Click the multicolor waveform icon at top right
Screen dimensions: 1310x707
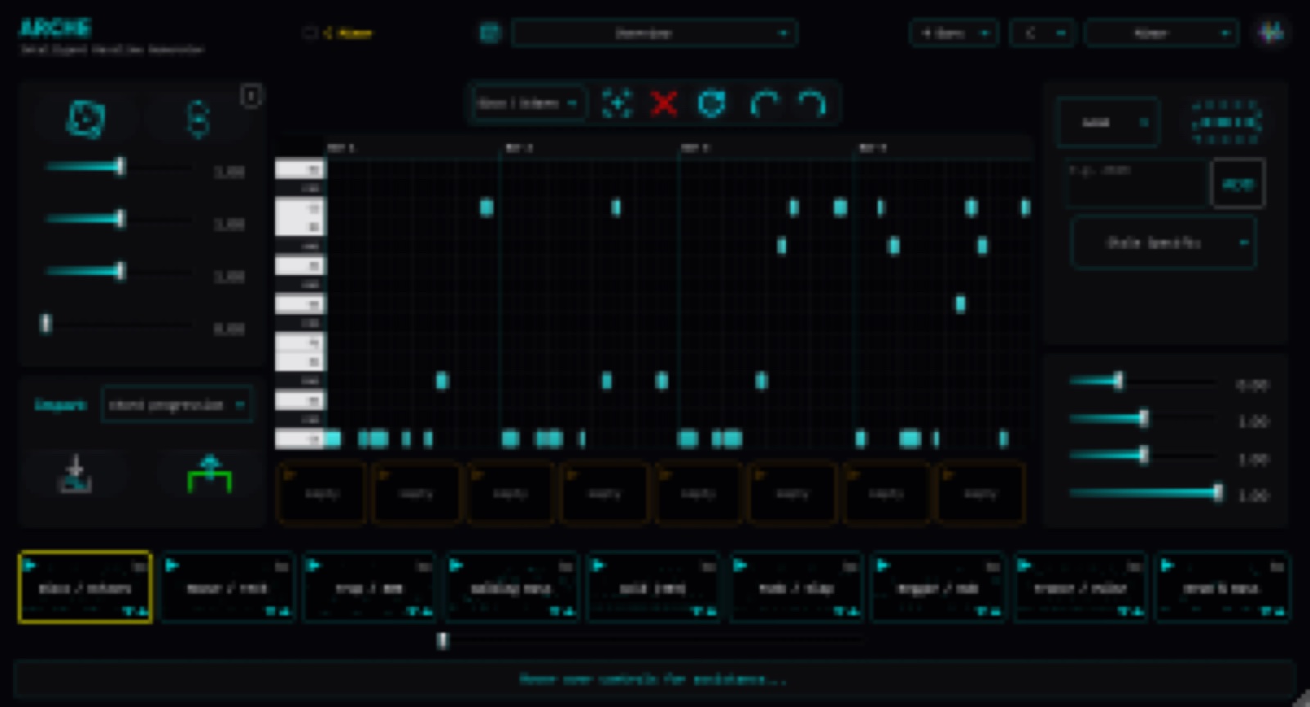[x=1271, y=33]
